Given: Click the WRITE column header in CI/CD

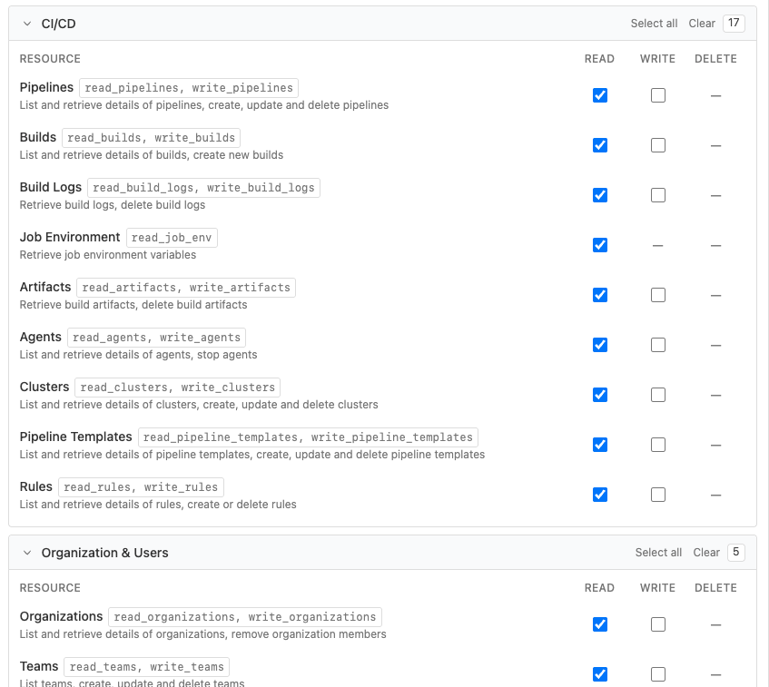Looking at the screenshot, I should [x=657, y=59].
